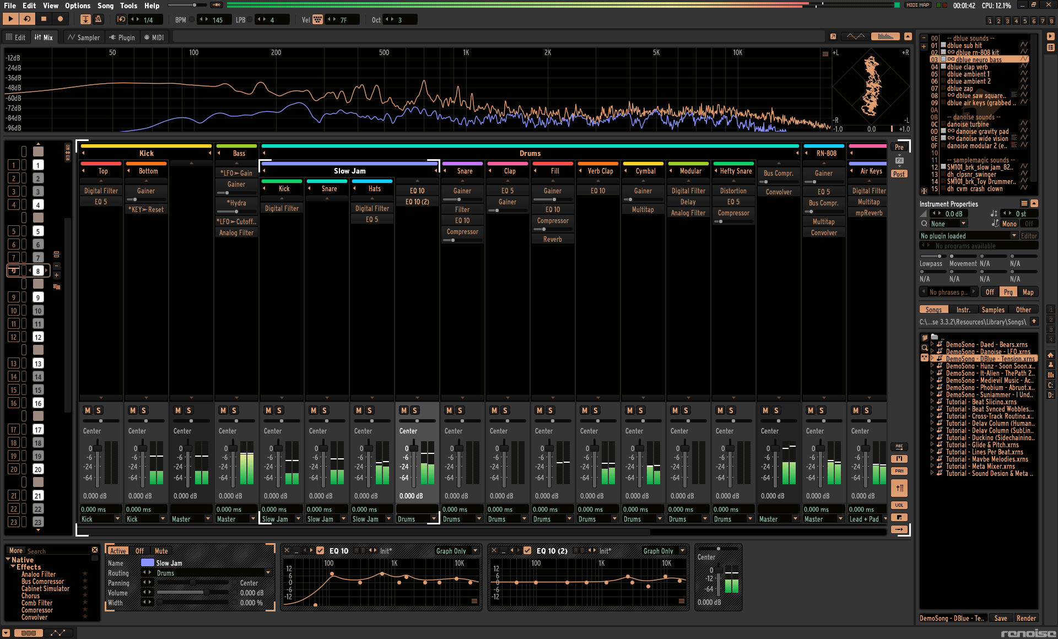
Task: Select the track scopes waveform view icon
Action: [x=855, y=36]
